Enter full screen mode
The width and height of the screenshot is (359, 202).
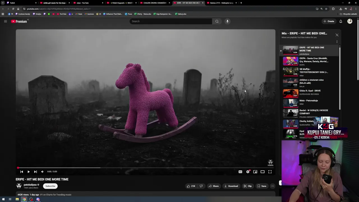click(270, 172)
